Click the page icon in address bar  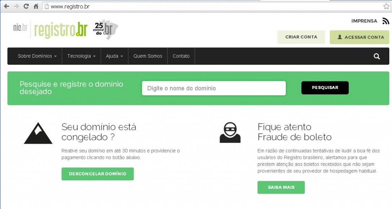tap(46, 6)
